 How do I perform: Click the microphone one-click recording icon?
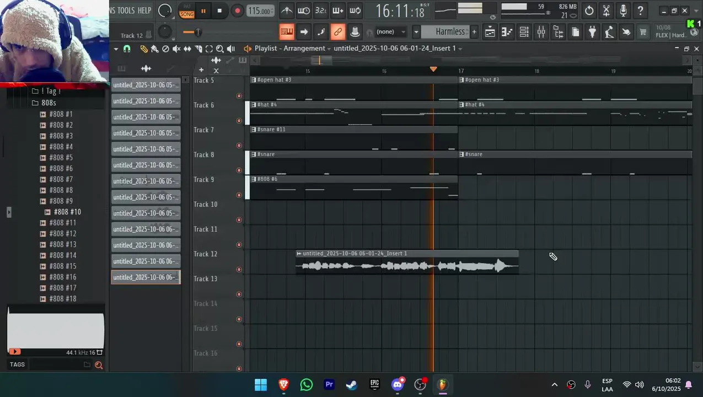623,10
